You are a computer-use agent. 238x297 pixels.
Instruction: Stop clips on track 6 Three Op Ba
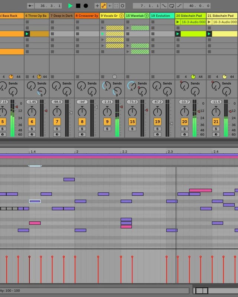27,77
